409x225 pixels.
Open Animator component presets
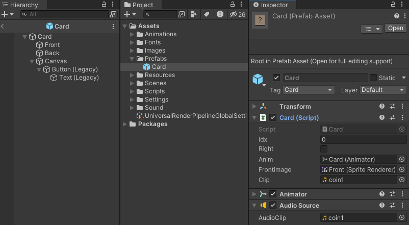[392, 194]
